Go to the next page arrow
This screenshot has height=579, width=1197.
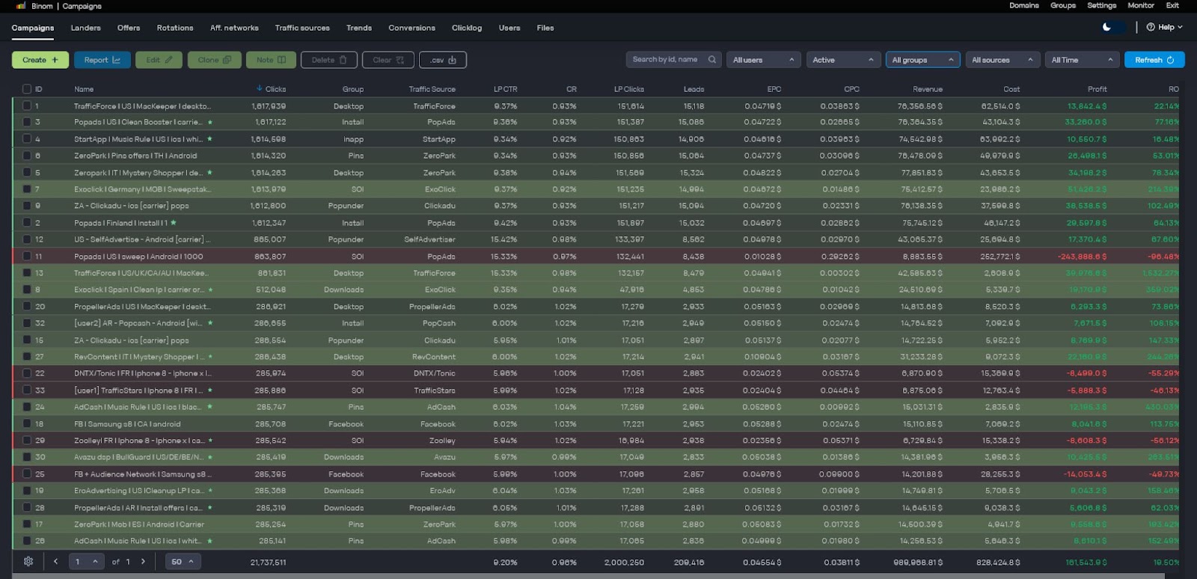coord(143,562)
